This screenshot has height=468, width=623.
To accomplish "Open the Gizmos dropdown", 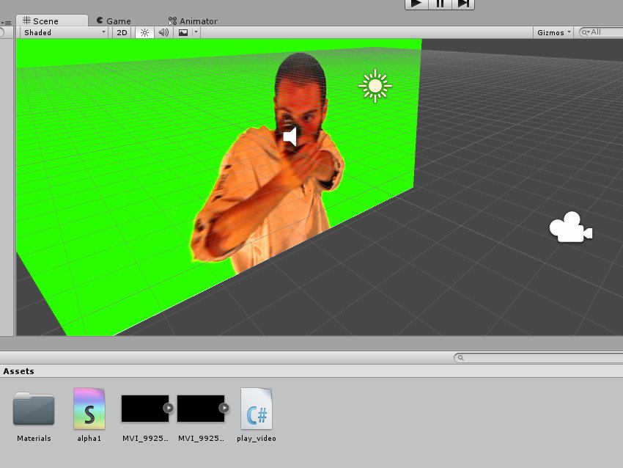I will point(552,32).
